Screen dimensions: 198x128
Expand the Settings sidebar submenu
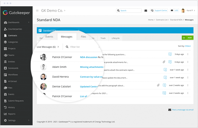click(x=29, y=120)
